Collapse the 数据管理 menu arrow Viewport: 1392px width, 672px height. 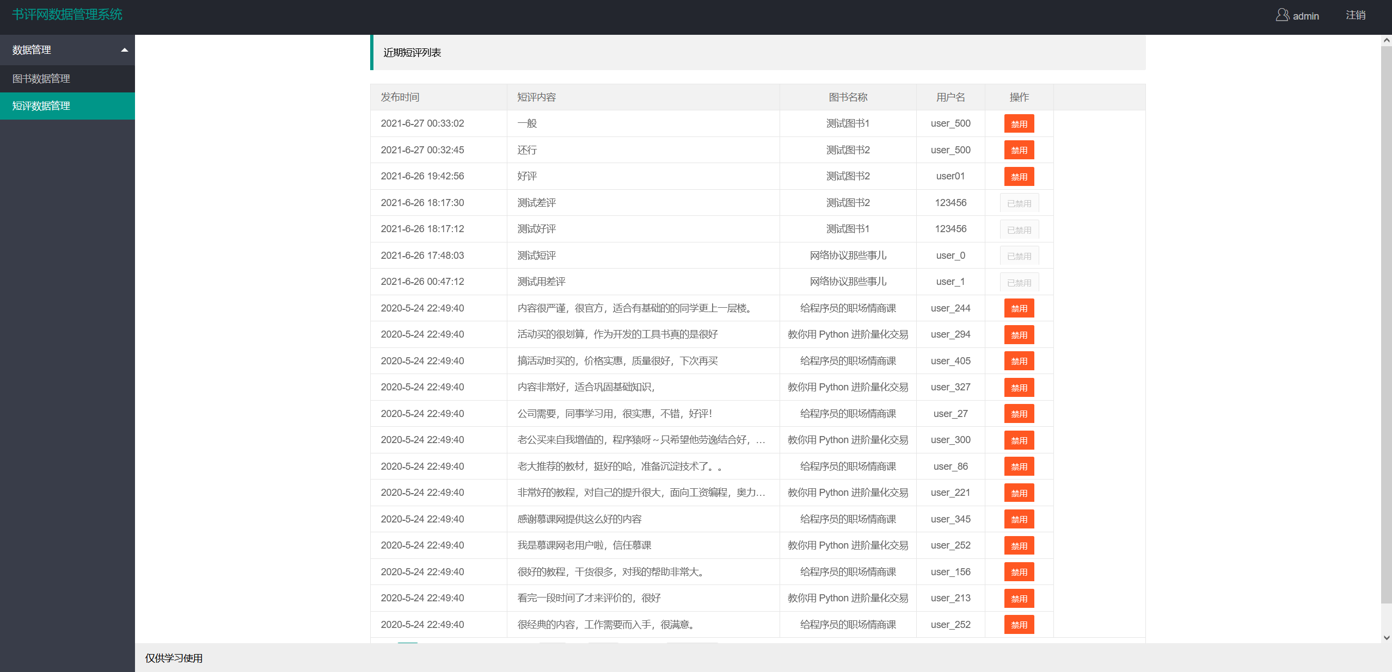(125, 50)
